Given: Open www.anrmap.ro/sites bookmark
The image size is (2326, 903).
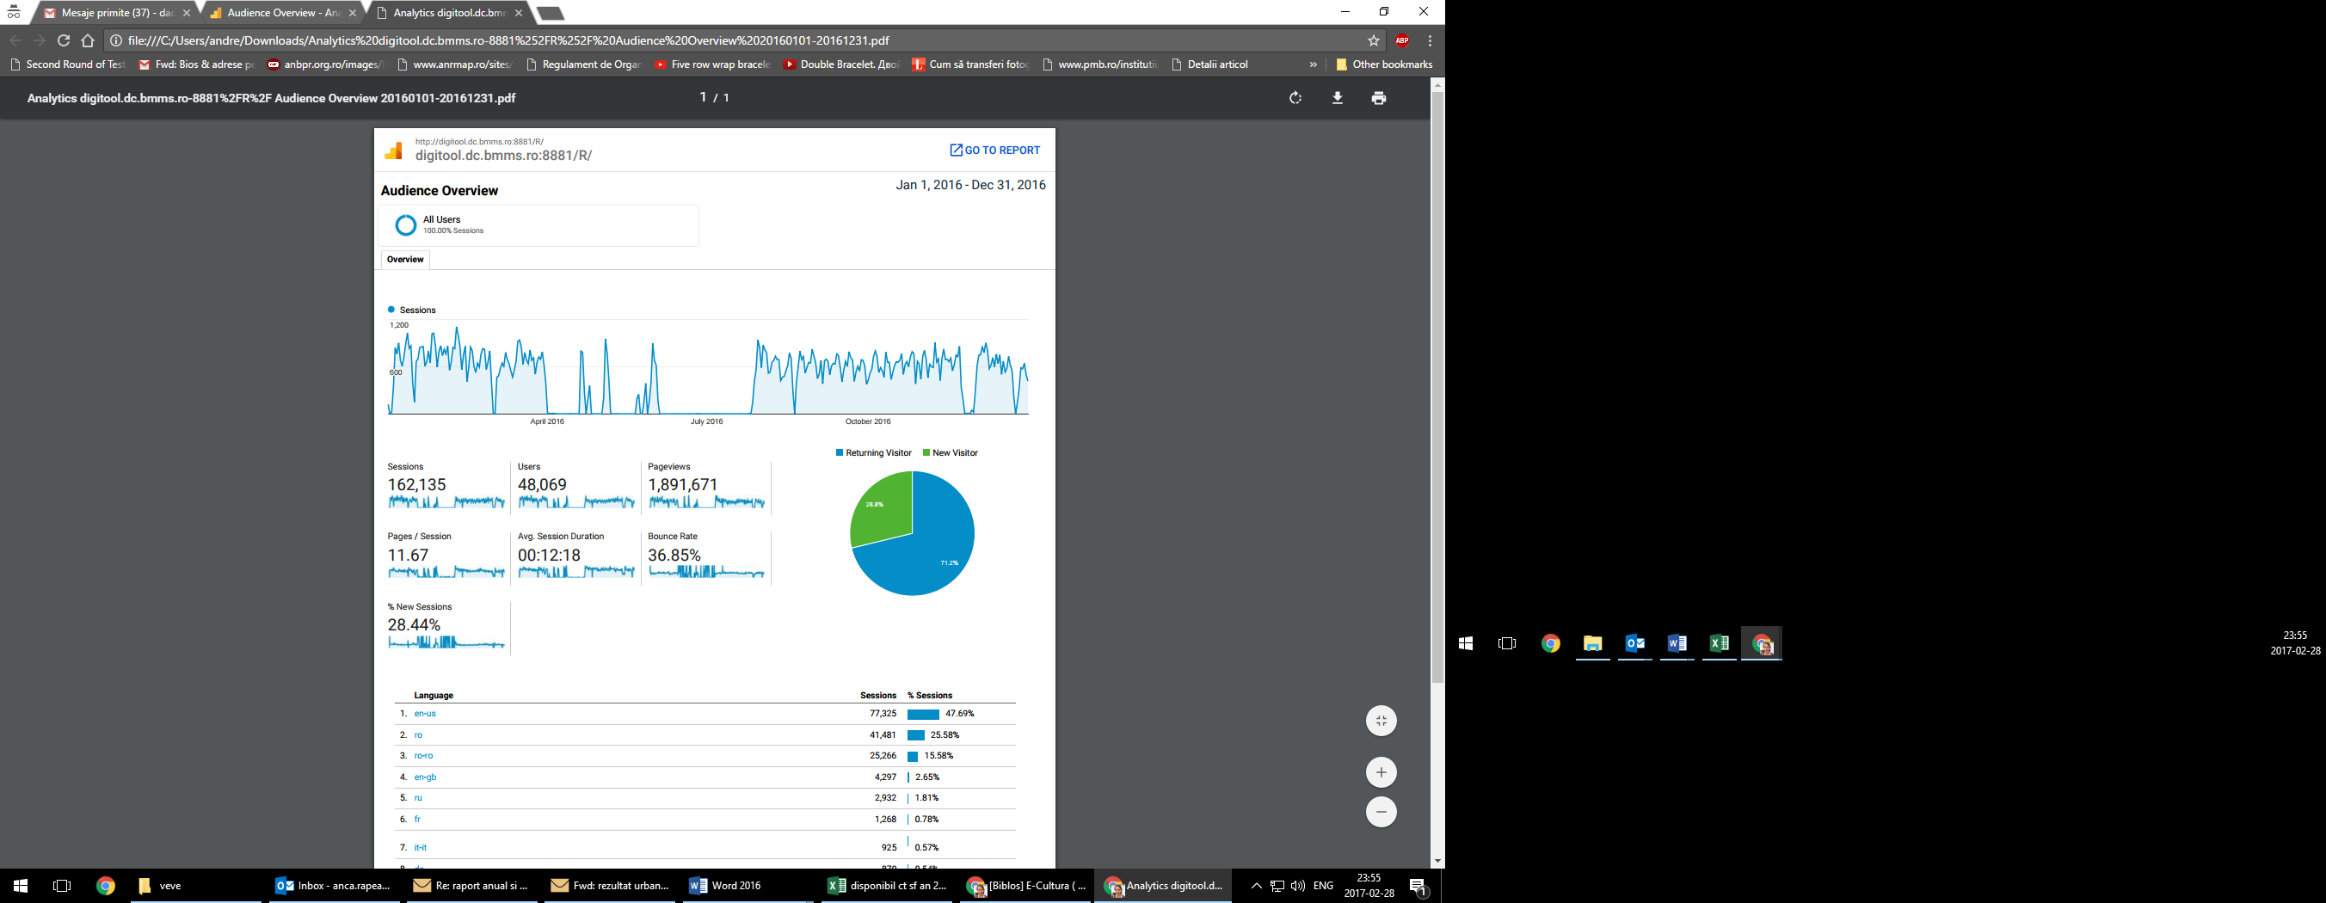Looking at the screenshot, I should (455, 64).
